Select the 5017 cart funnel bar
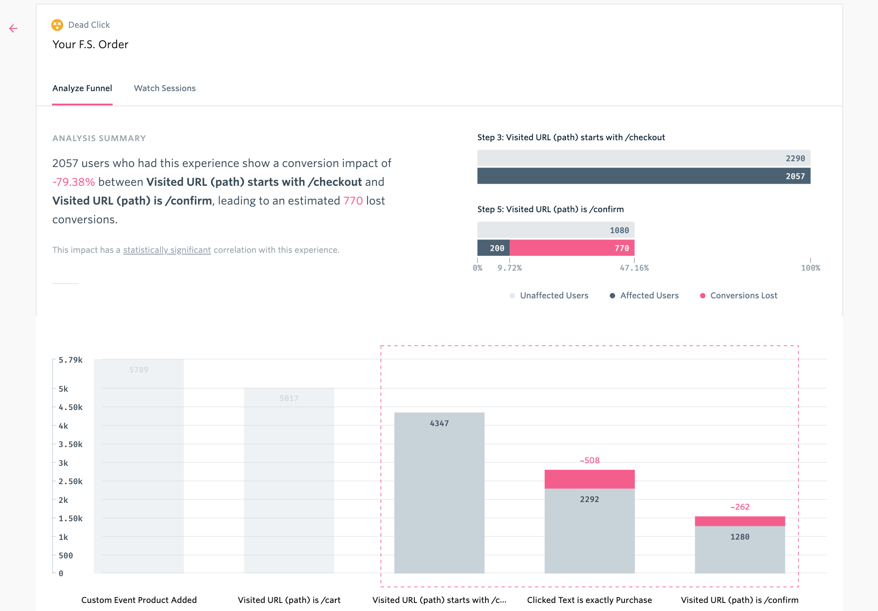 tap(289, 481)
